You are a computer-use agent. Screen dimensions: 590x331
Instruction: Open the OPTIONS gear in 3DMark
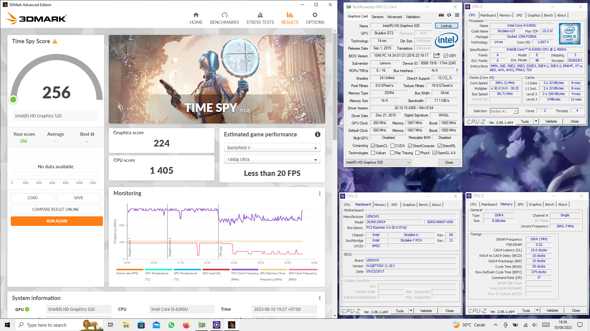(x=315, y=18)
